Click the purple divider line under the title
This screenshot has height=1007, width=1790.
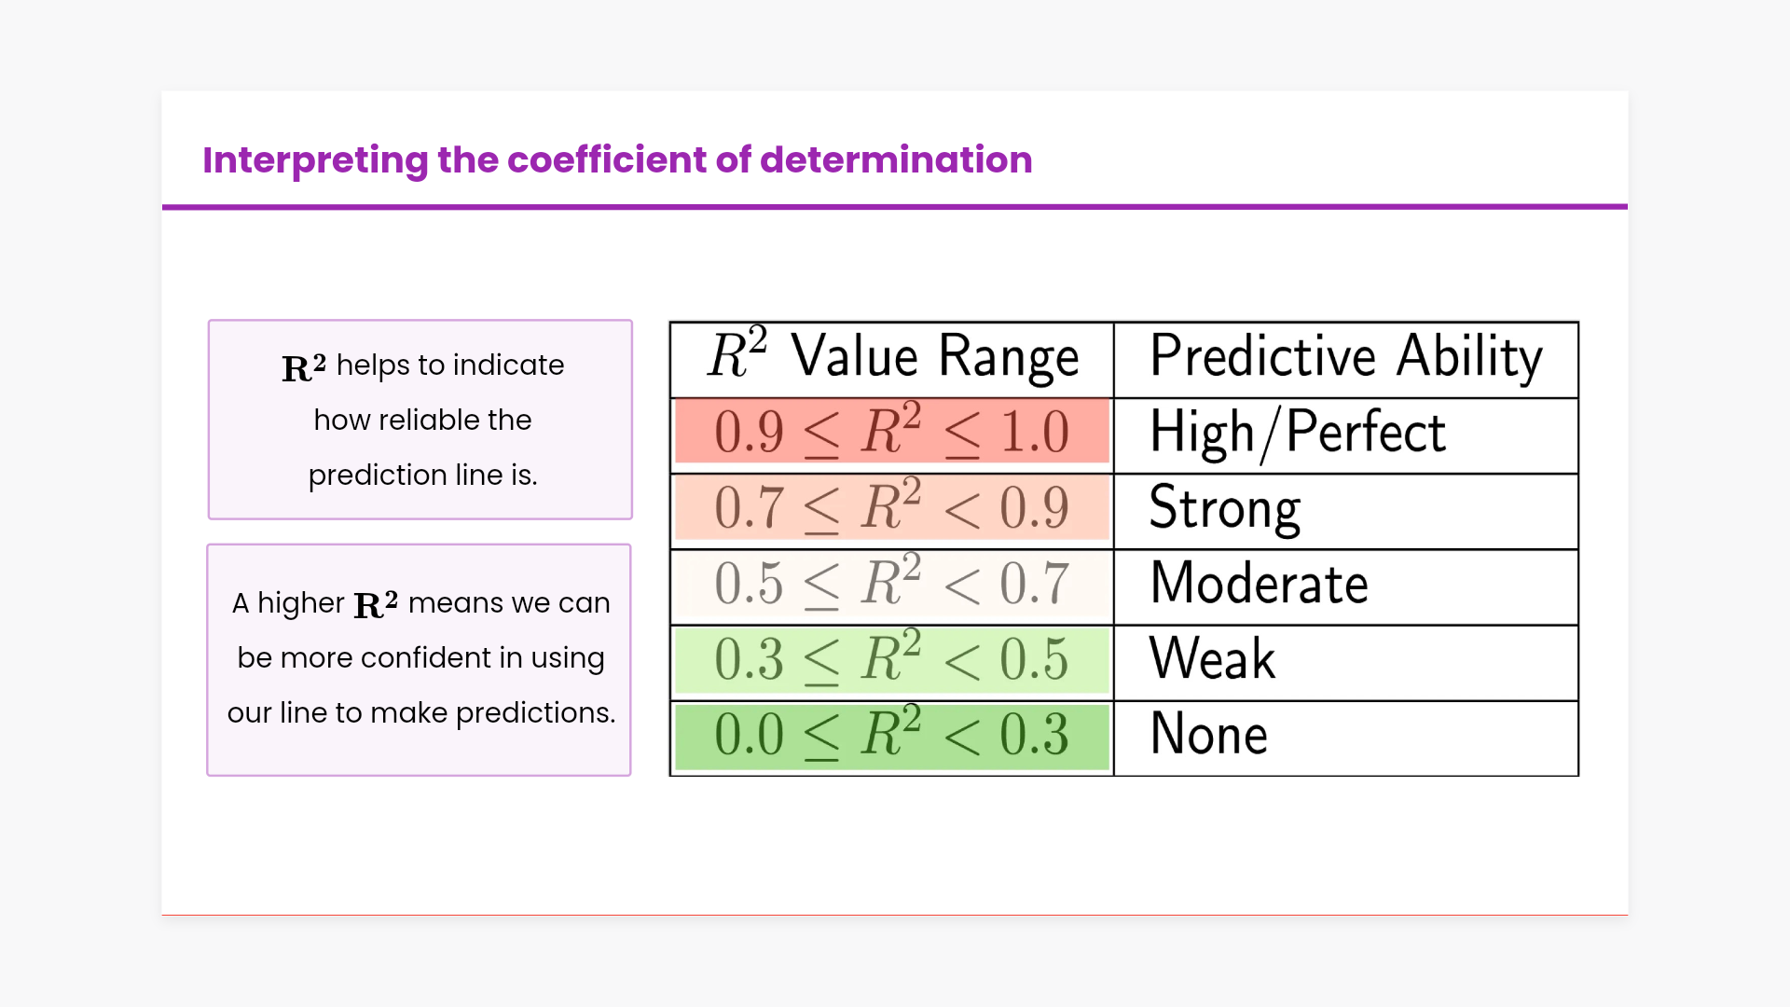[895, 207]
